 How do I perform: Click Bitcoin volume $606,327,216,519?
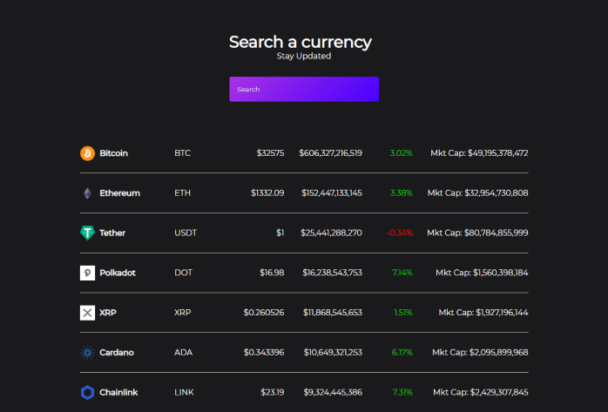click(330, 153)
